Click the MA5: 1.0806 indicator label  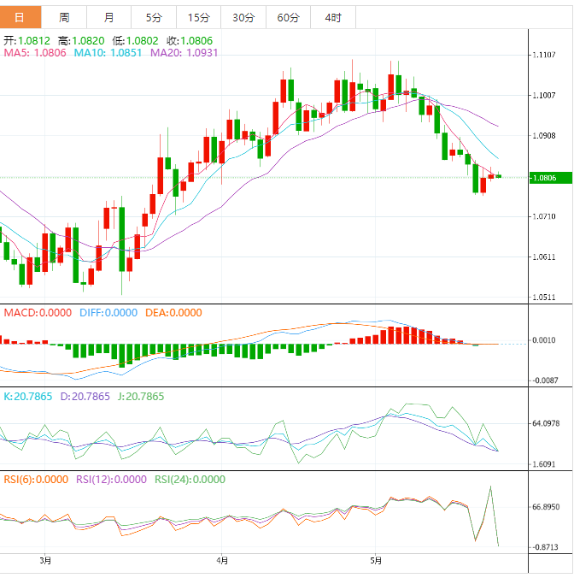[35, 53]
